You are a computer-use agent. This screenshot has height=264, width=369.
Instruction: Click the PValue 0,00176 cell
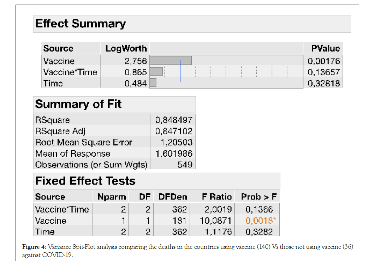click(x=323, y=61)
